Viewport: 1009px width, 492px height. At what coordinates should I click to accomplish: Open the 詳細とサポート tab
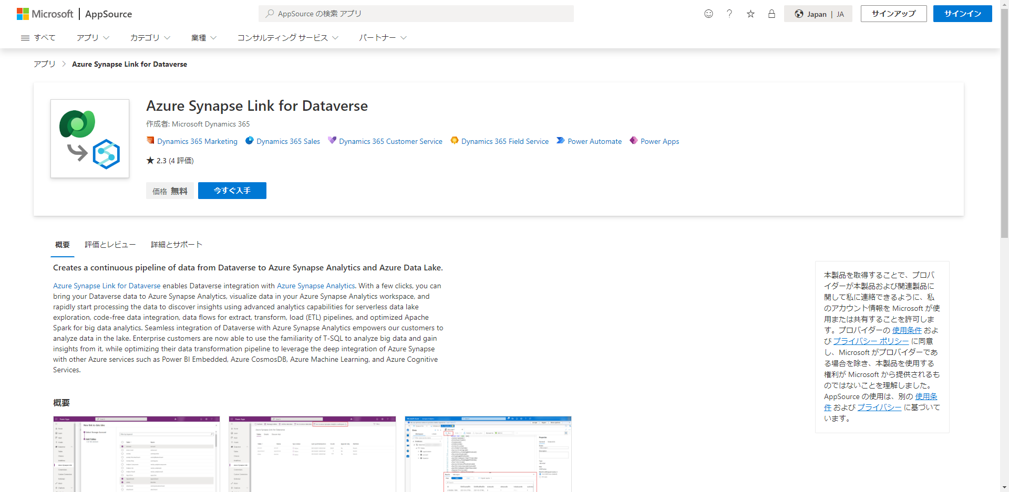[176, 244]
